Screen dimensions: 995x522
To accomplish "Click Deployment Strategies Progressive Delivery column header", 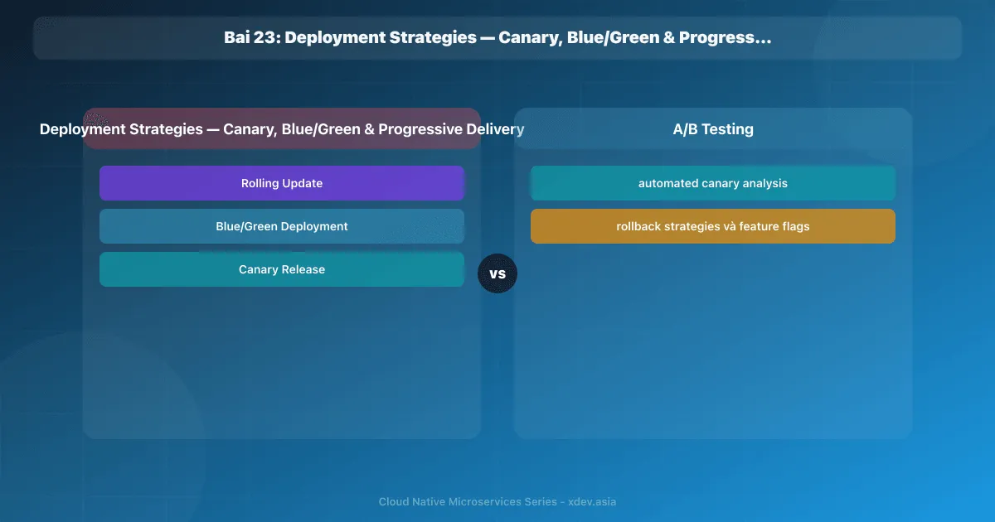I will pos(282,129).
